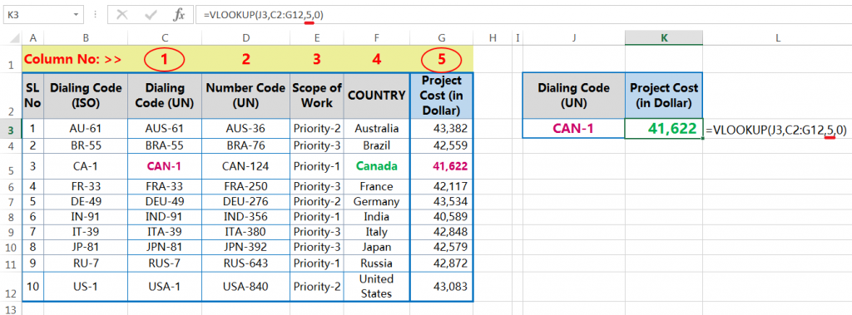
Task: Click cell '41,622' in column G
Action: point(441,166)
